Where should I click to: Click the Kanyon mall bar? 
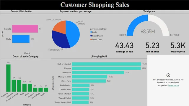(106, 68)
